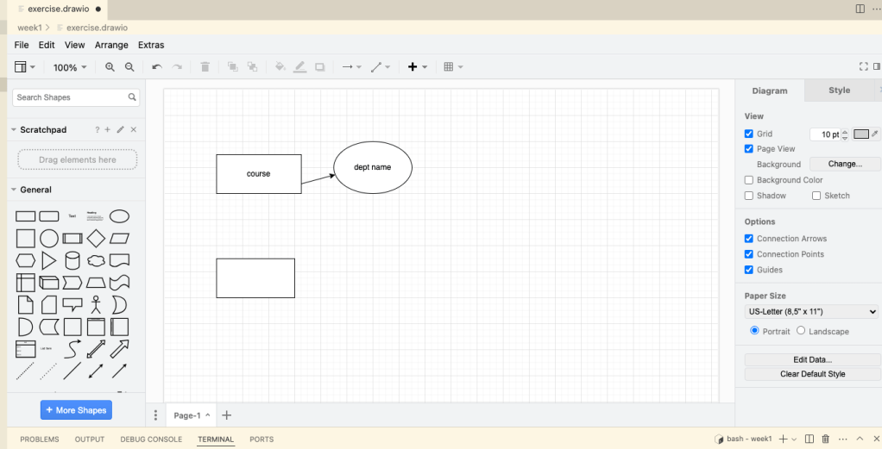
Task: Select the Landscape radio button
Action: [x=801, y=331]
